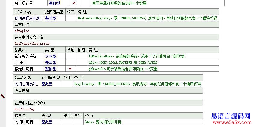Select the 关闭项句柄 parameter name
259x127 pixels.
click(x=23, y=122)
